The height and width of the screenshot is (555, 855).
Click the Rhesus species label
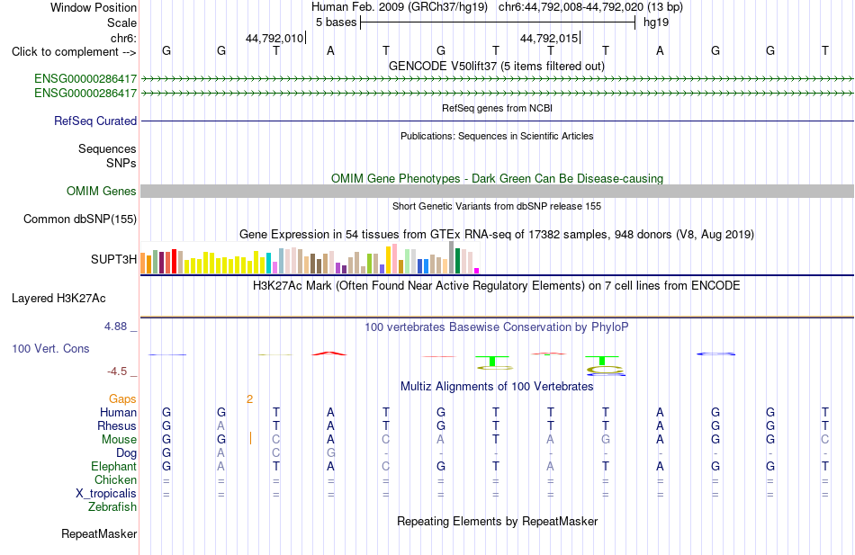pos(117,425)
